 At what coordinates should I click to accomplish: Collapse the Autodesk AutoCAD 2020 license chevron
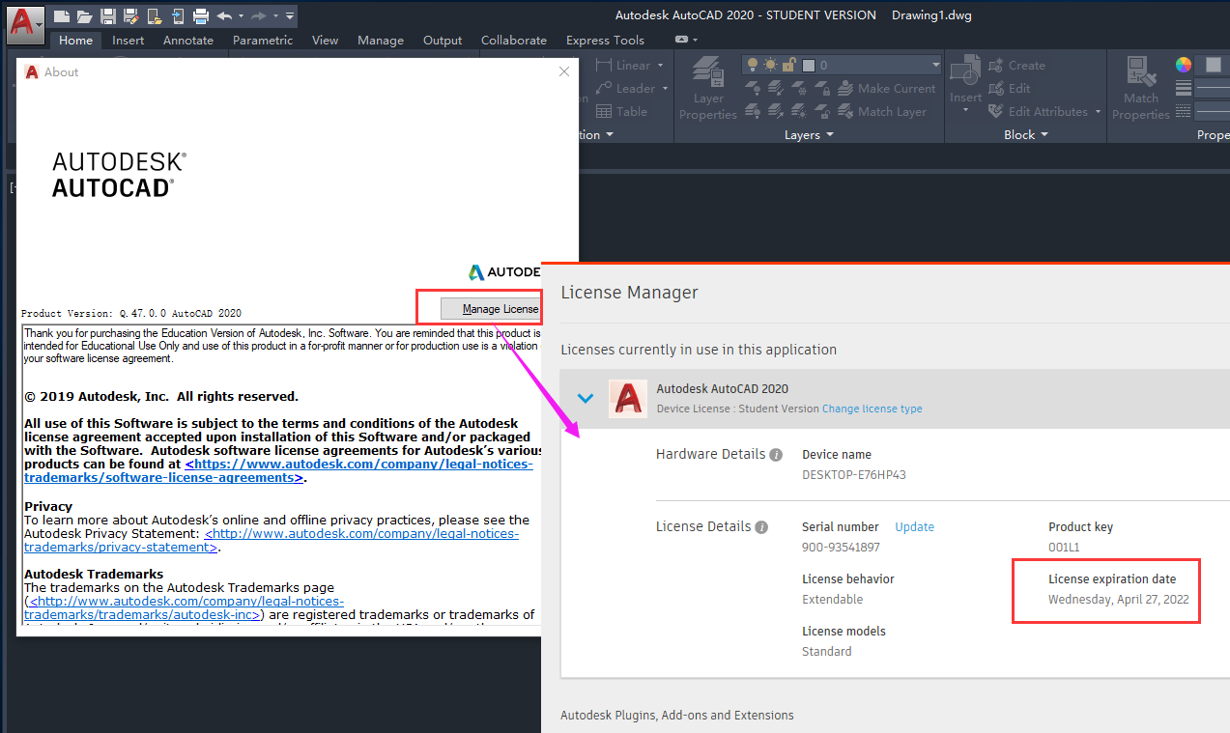[585, 398]
